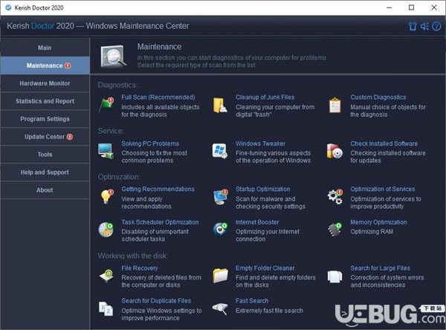Click the Check Installed Software disc icon
Image resolution: width=446 pixels, height=330 pixels.
(x=334, y=151)
